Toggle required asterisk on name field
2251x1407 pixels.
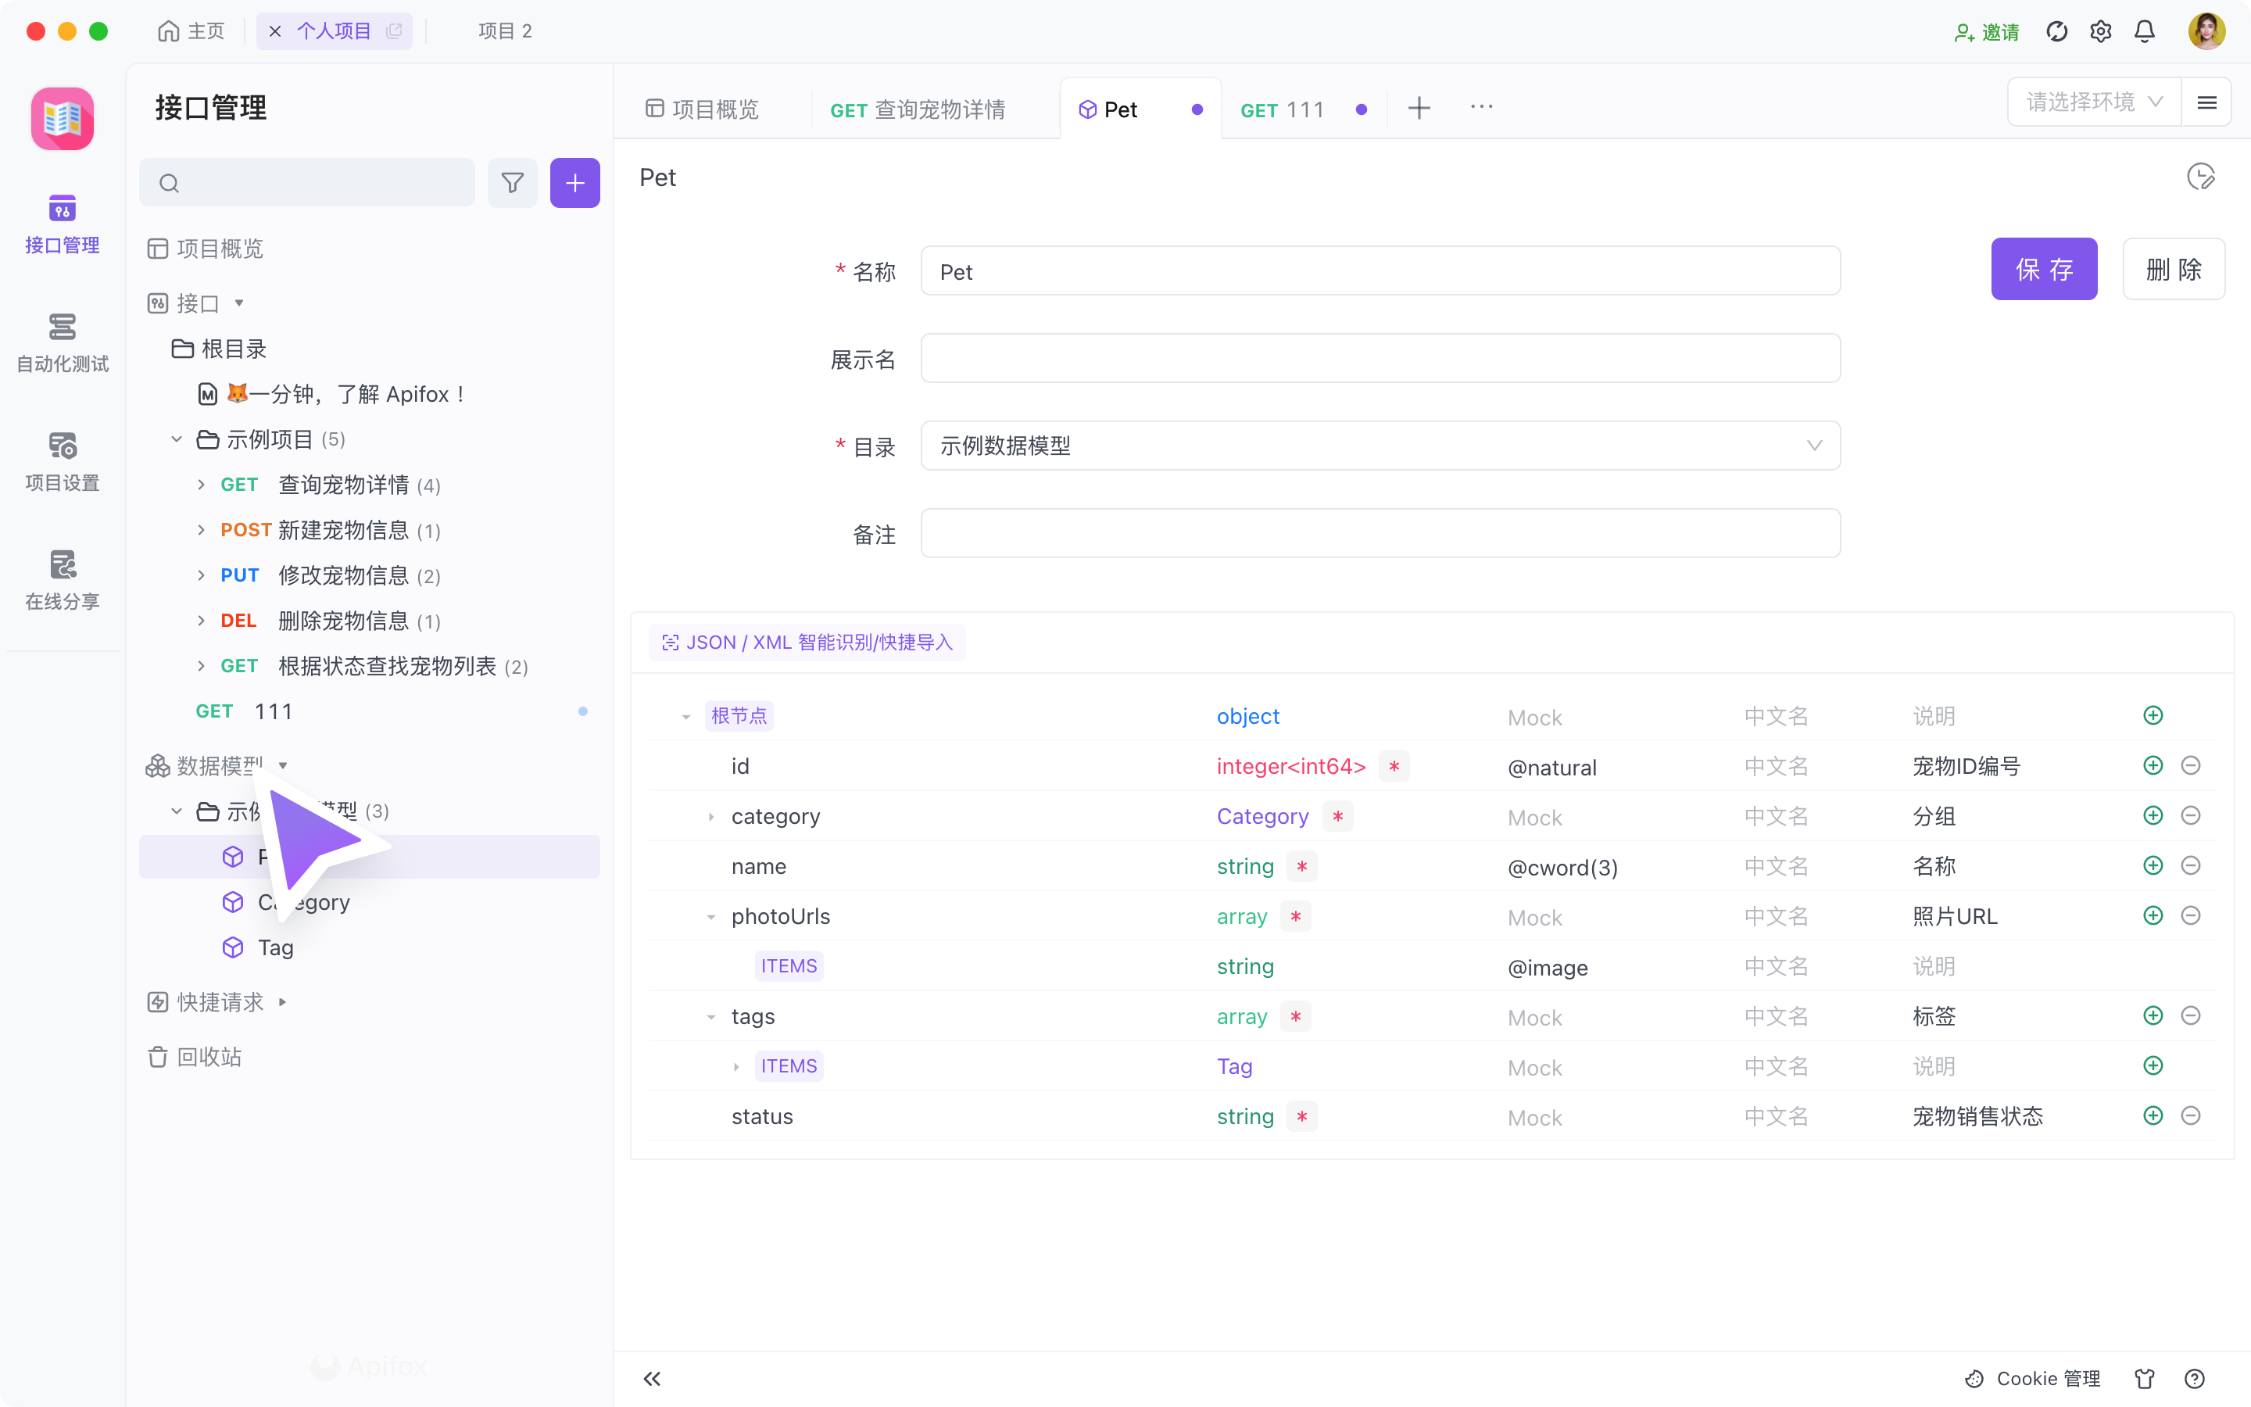coord(1301,866)
